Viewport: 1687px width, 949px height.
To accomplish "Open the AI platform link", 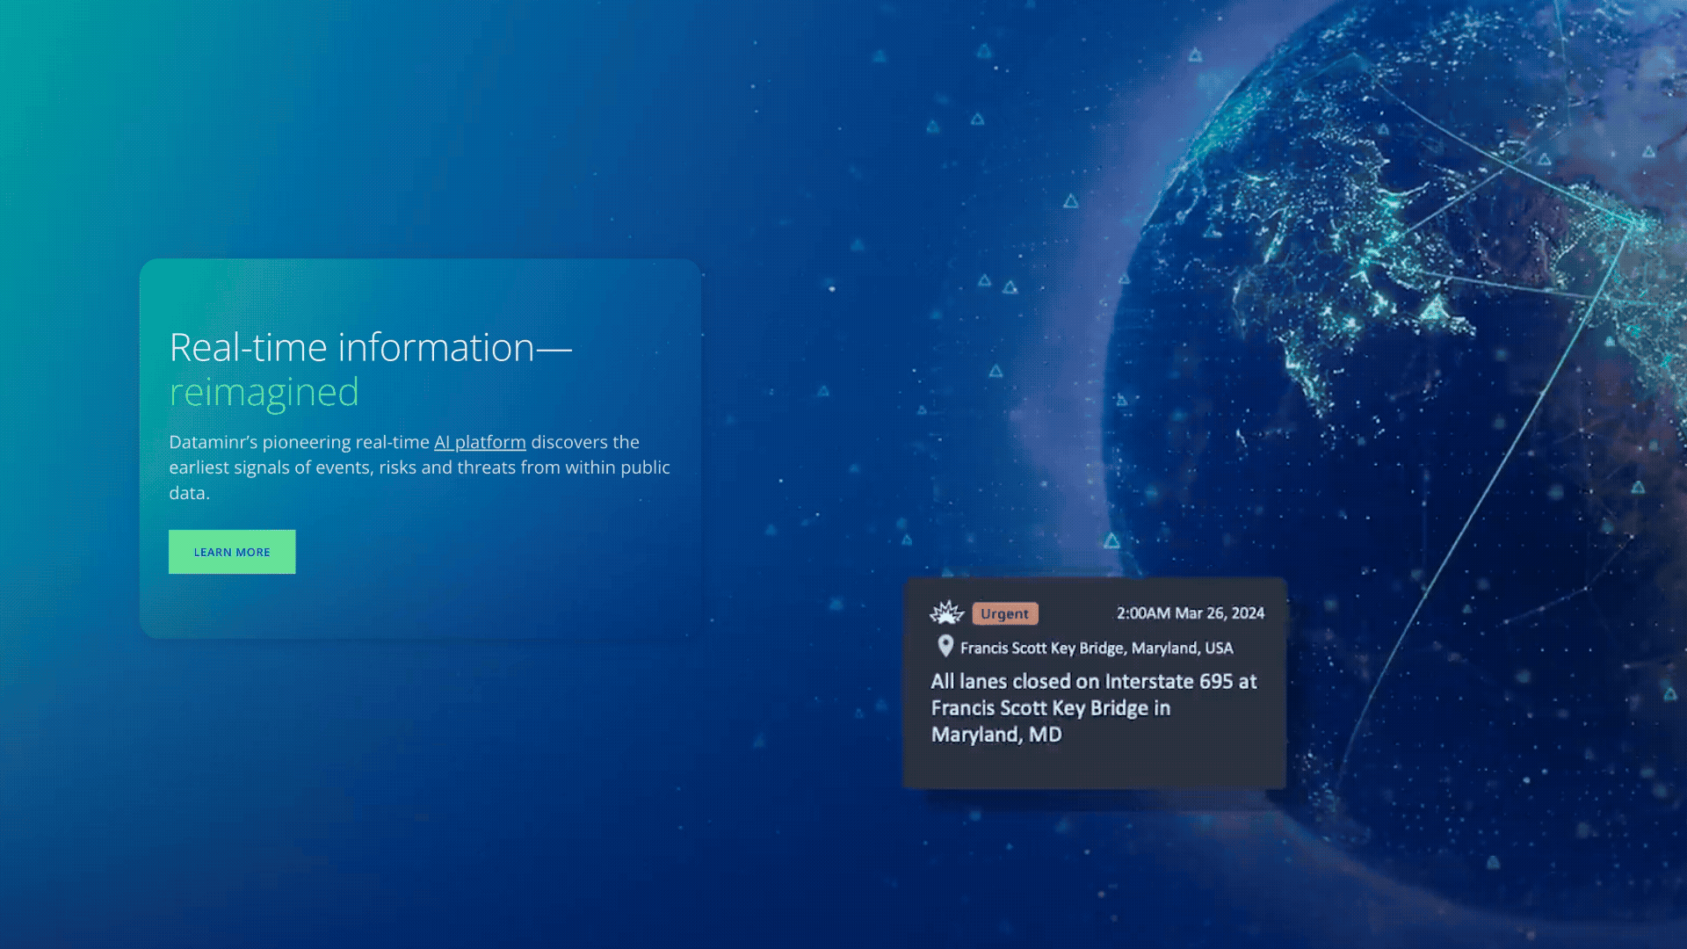I will (480, 442).
